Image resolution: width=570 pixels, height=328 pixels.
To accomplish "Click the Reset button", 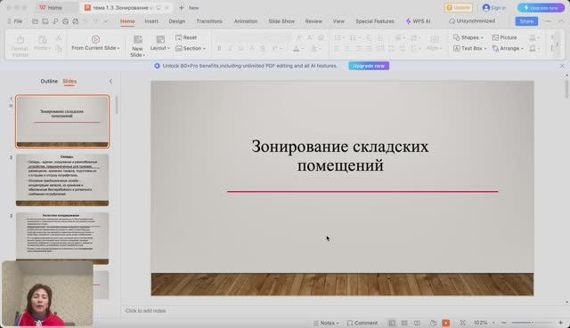I will tap(186, 37).
